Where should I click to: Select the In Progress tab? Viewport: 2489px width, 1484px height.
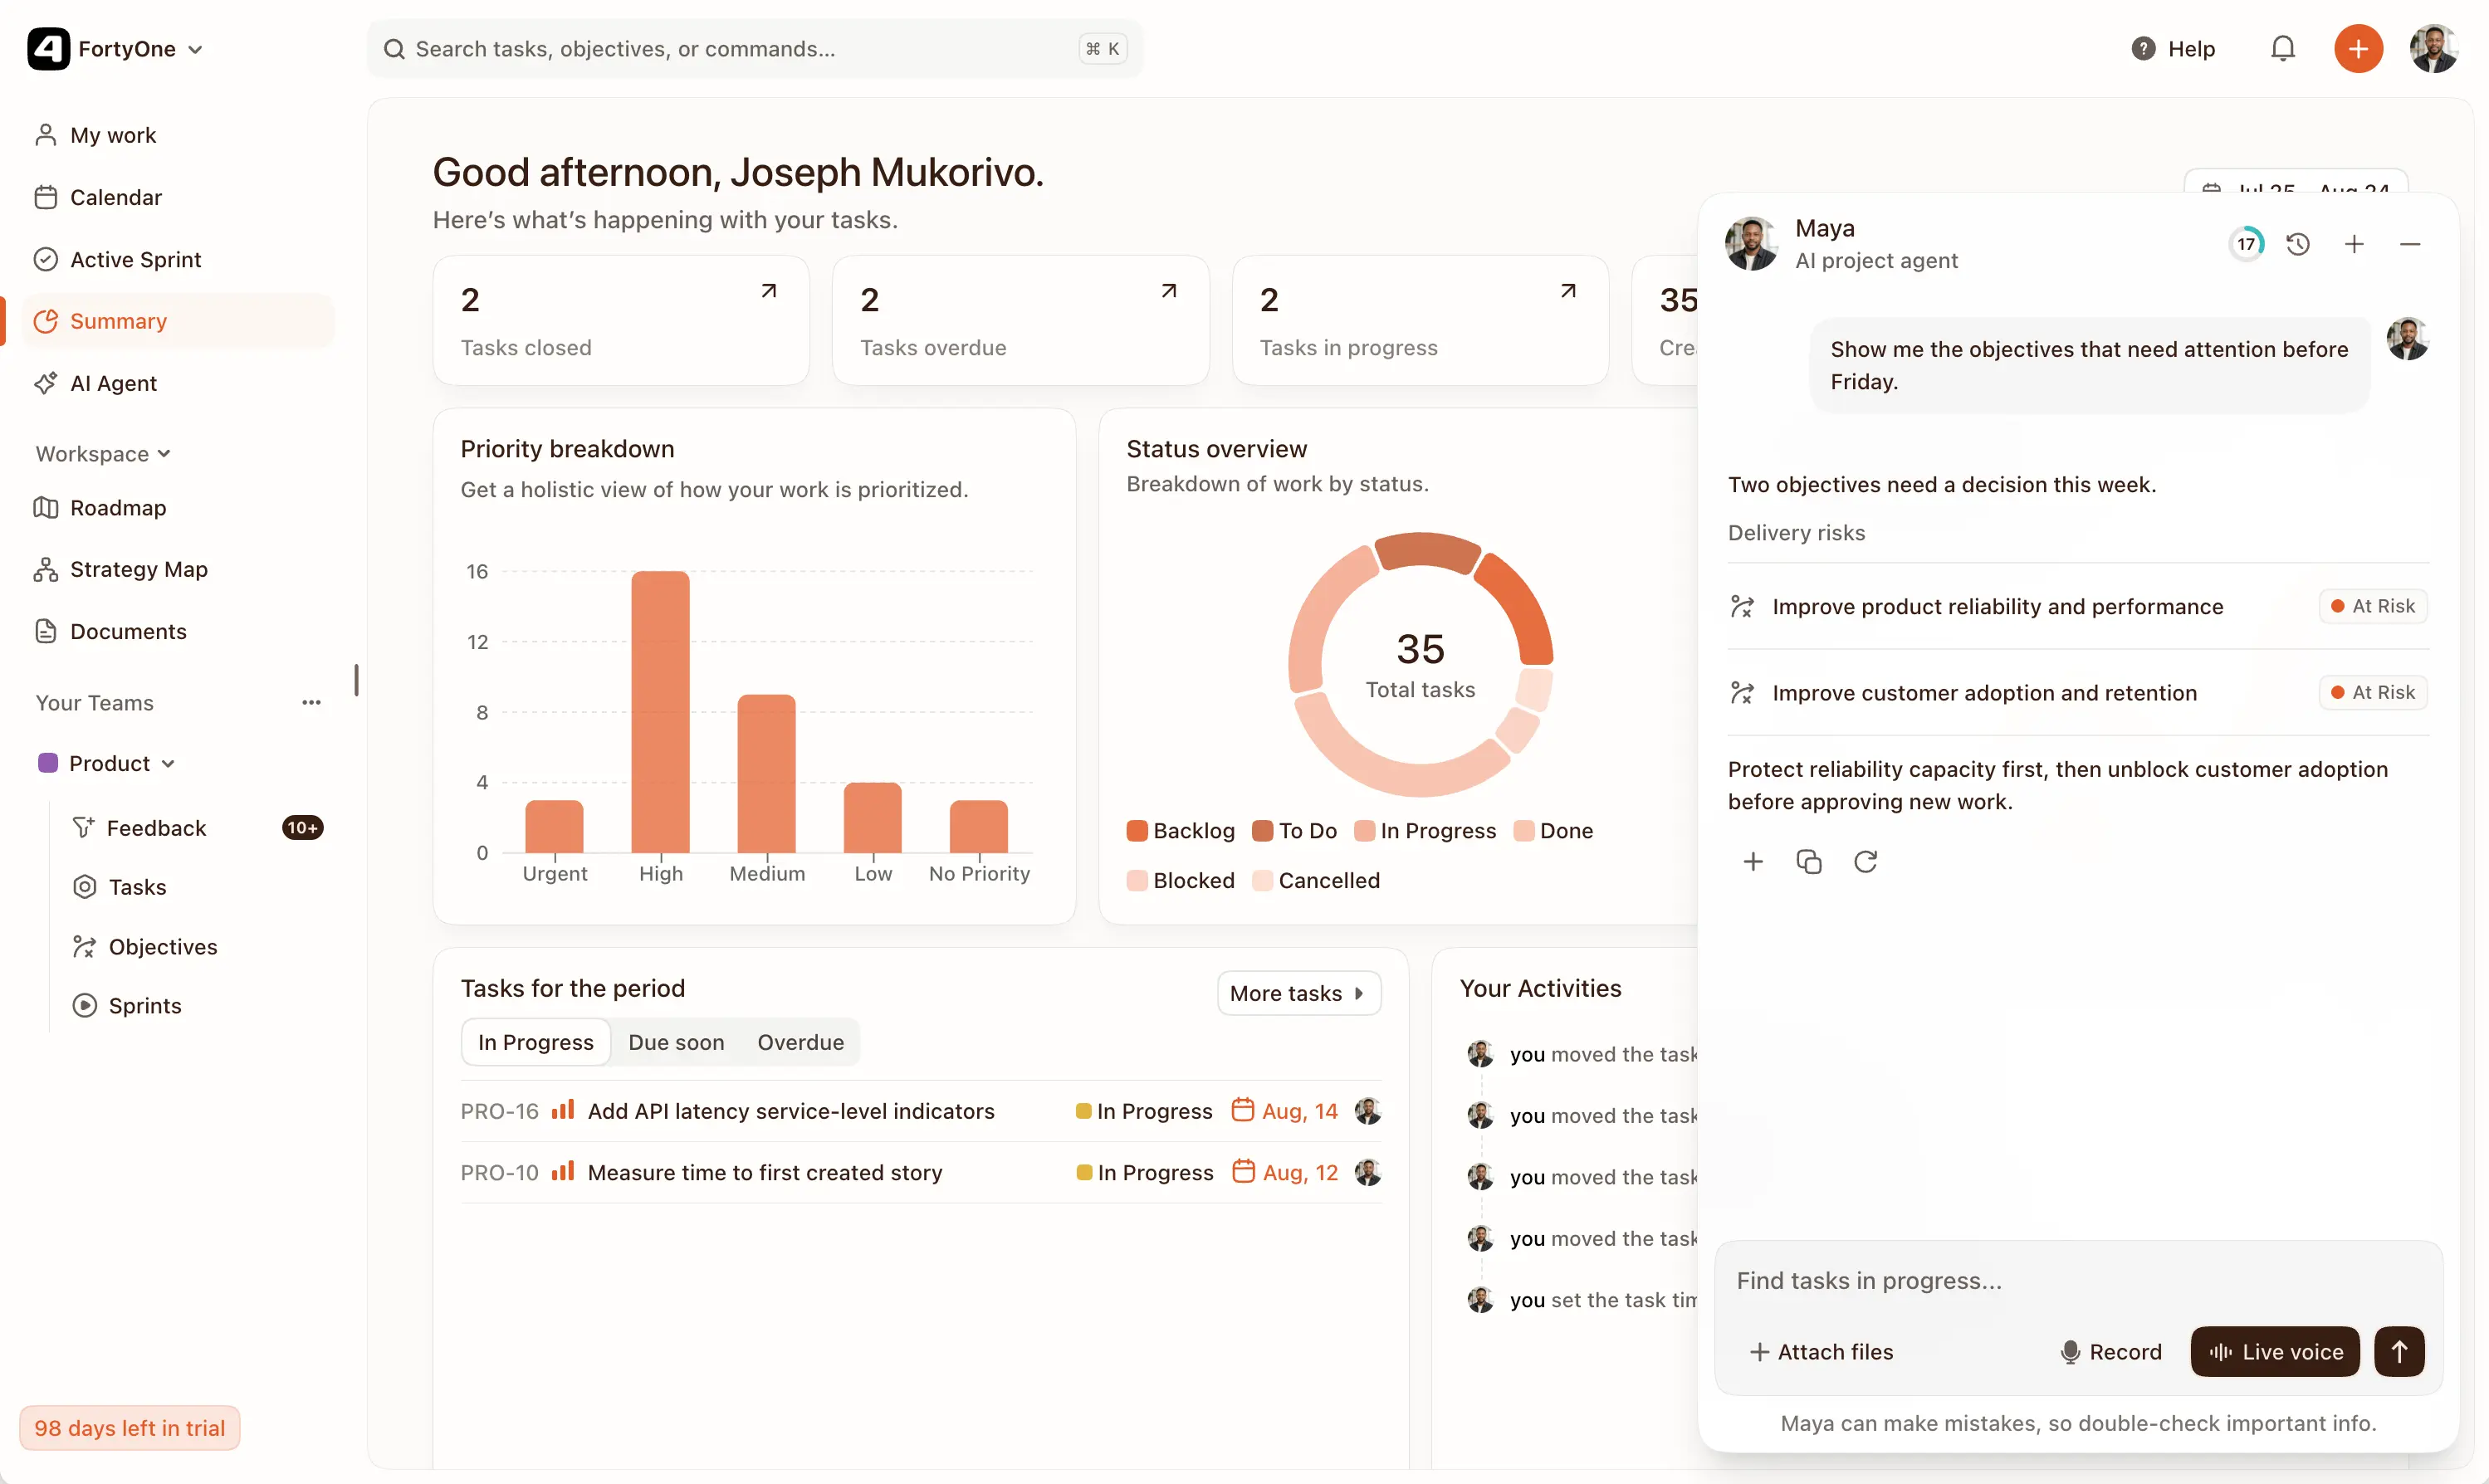[x=536, y=1042]
